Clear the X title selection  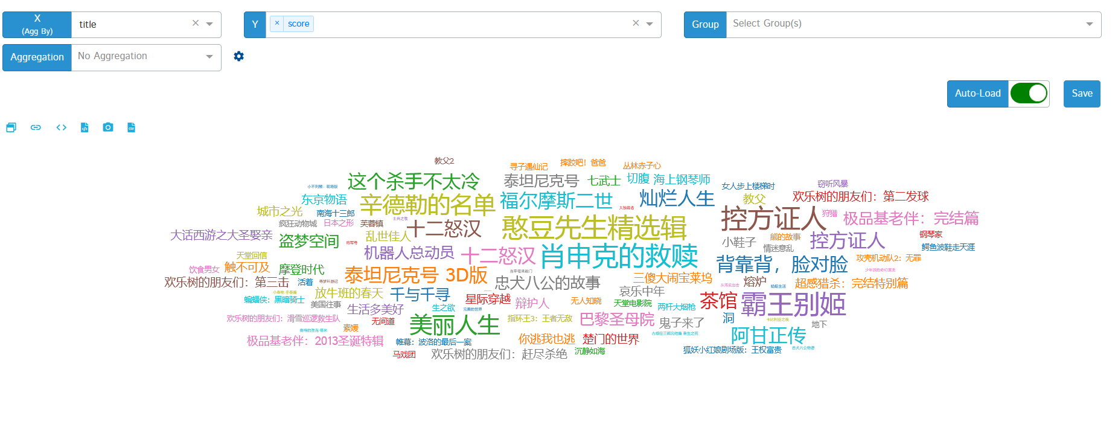[x=196, y=23]
